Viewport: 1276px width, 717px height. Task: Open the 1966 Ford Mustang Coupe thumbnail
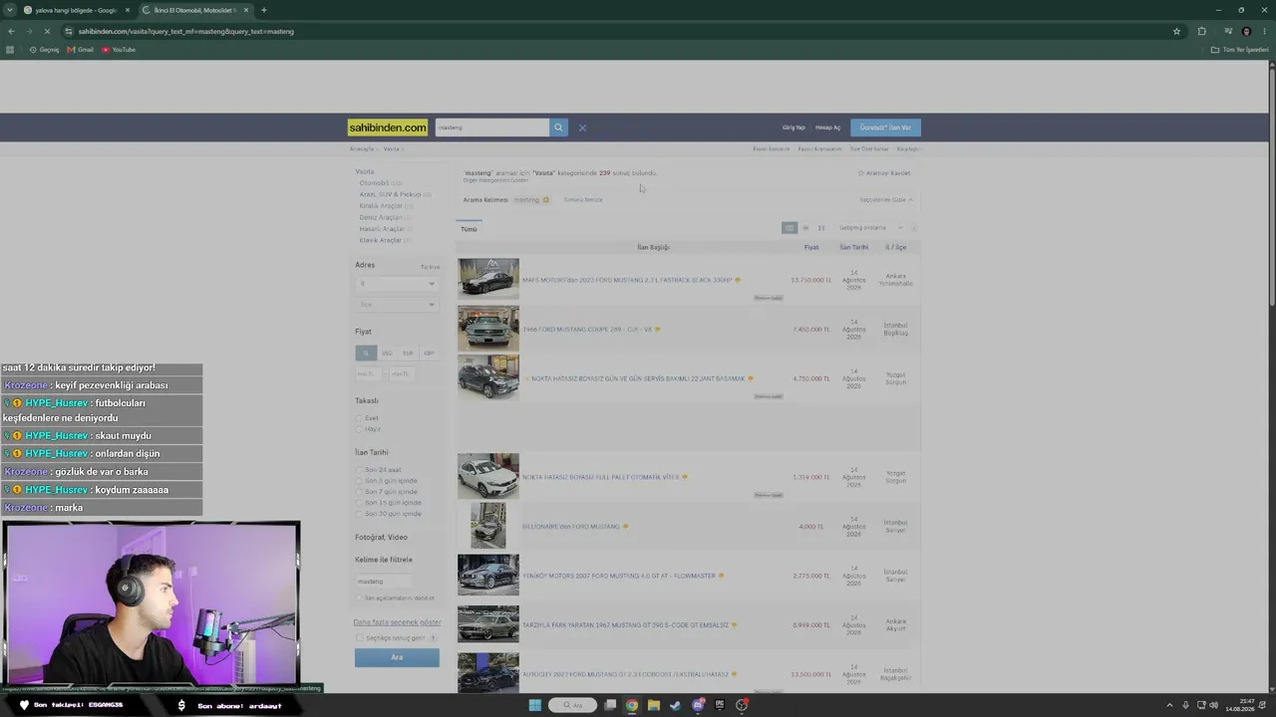click(x=488, y=329)
